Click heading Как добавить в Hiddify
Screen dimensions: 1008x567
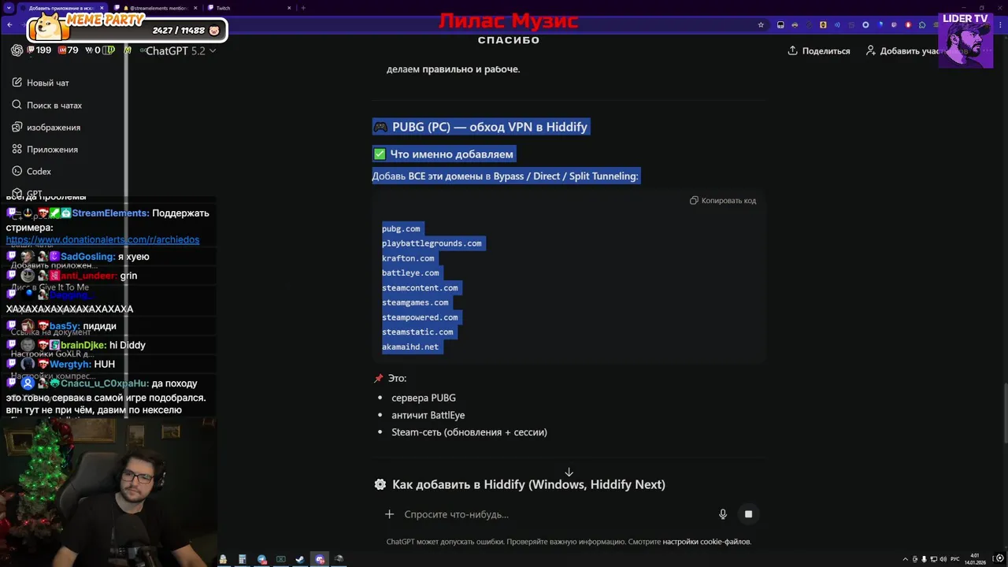click(x=528, y=484)
